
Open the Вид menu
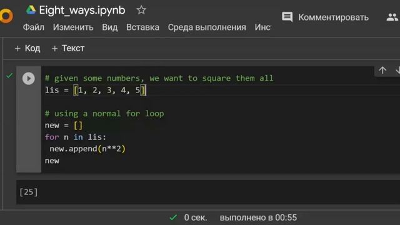point(110,27)
